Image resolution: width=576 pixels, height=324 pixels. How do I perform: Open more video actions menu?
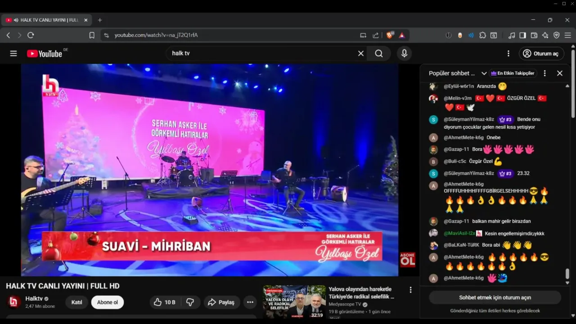(x=250, y=302)
